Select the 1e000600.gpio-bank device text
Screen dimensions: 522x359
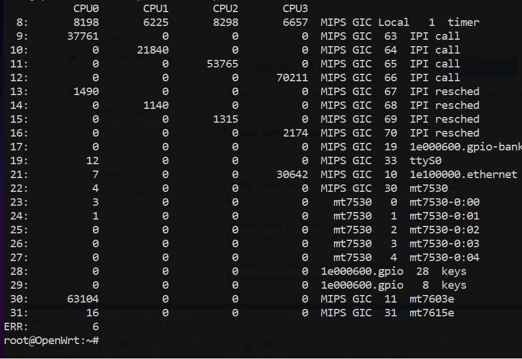(x=465, y=147)
